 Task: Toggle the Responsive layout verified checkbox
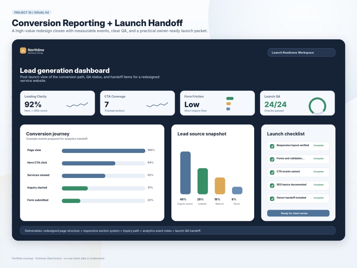click(x=272, y=146)
